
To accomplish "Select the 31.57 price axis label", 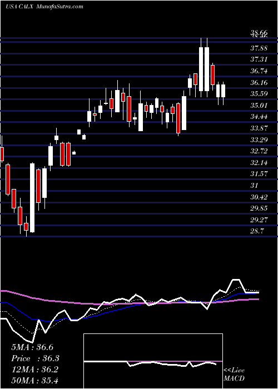I will click(259, 174).
